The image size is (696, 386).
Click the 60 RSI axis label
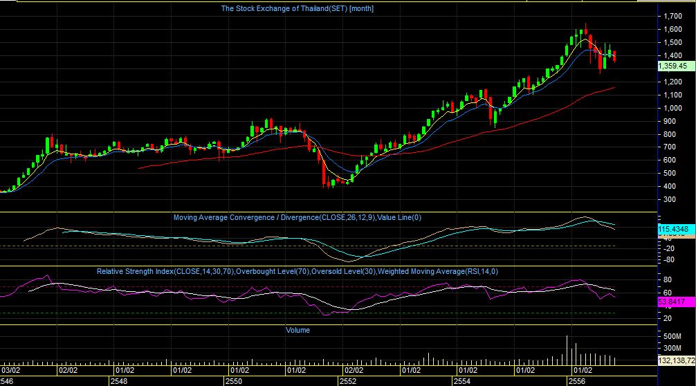coord(668,293)
